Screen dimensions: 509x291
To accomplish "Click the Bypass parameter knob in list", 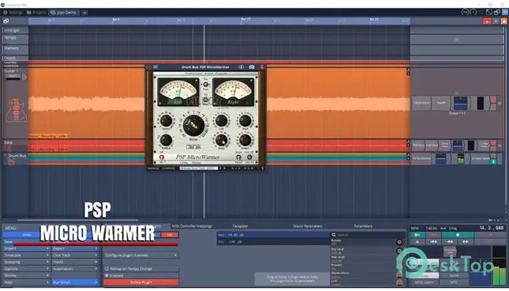I will tap(399, 242).
